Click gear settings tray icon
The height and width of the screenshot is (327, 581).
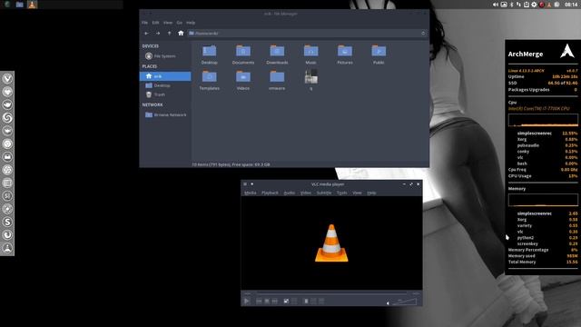tap(534, 5)
